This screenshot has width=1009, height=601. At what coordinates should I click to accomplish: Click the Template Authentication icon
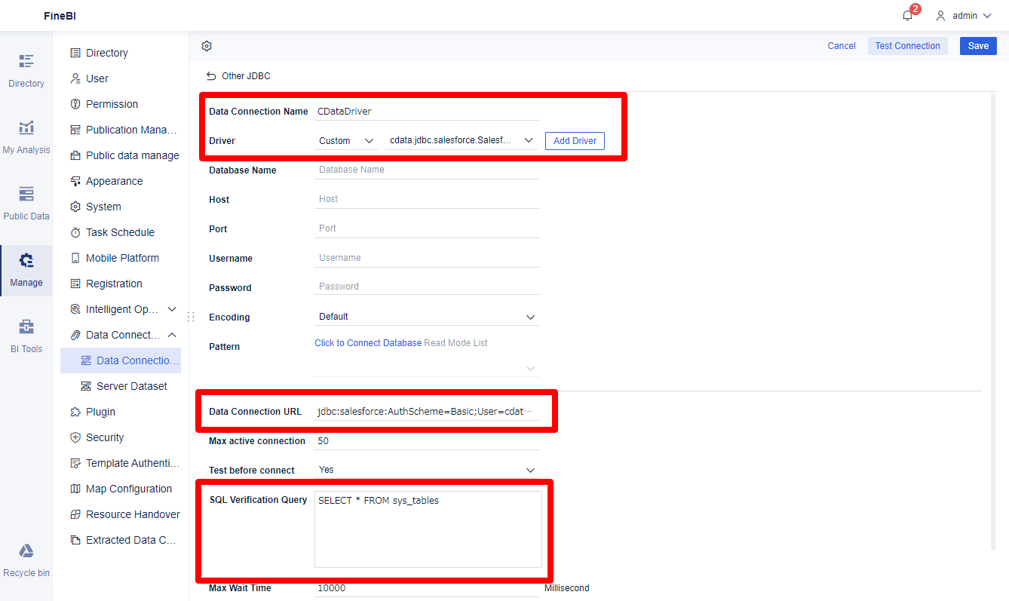(x=75, y=463)
